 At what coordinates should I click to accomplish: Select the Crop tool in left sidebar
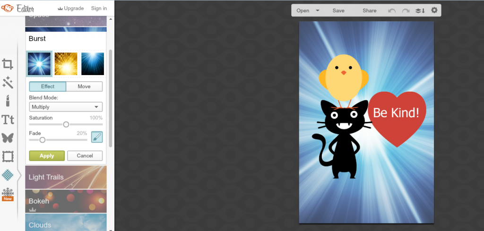[x=8, y=64]
